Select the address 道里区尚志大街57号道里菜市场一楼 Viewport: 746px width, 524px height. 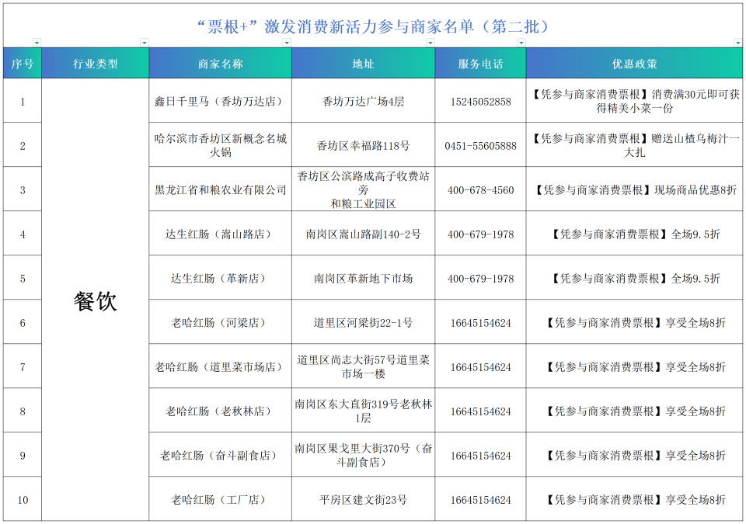(x=363, y=366)
